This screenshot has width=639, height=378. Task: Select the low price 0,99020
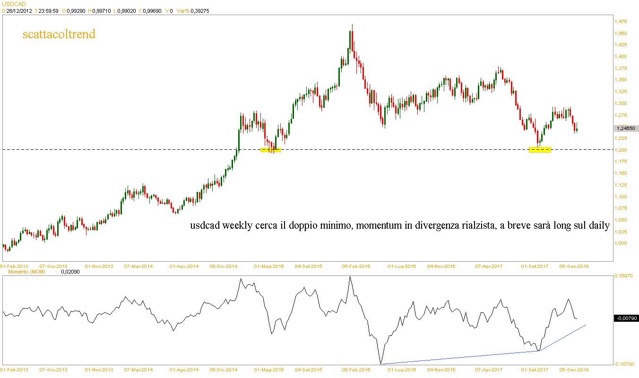126,11
